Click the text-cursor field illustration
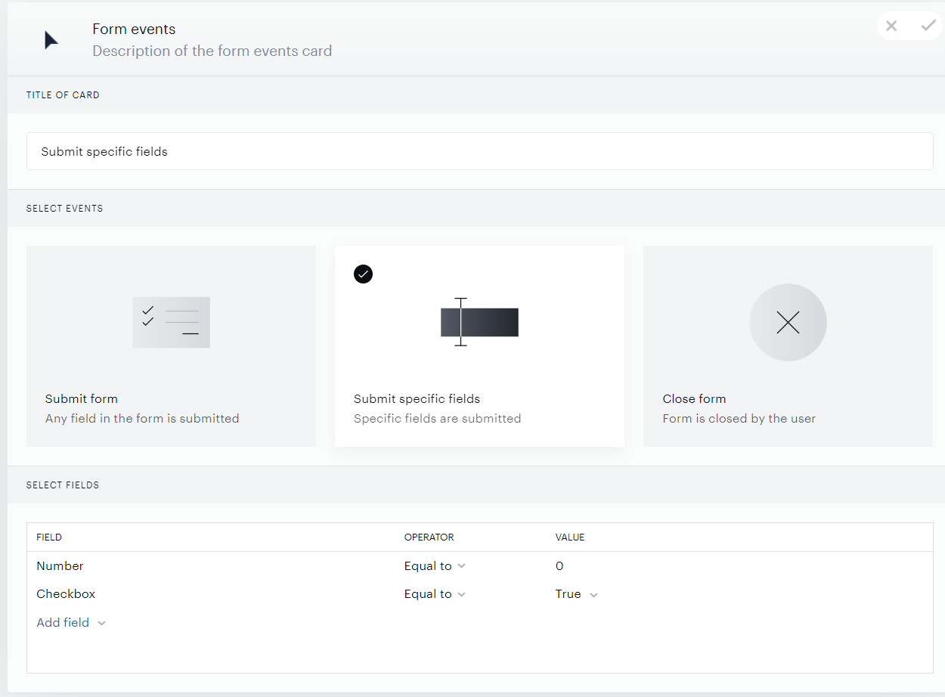This screenshot has height=697, width=945. [x=479, y=322]
